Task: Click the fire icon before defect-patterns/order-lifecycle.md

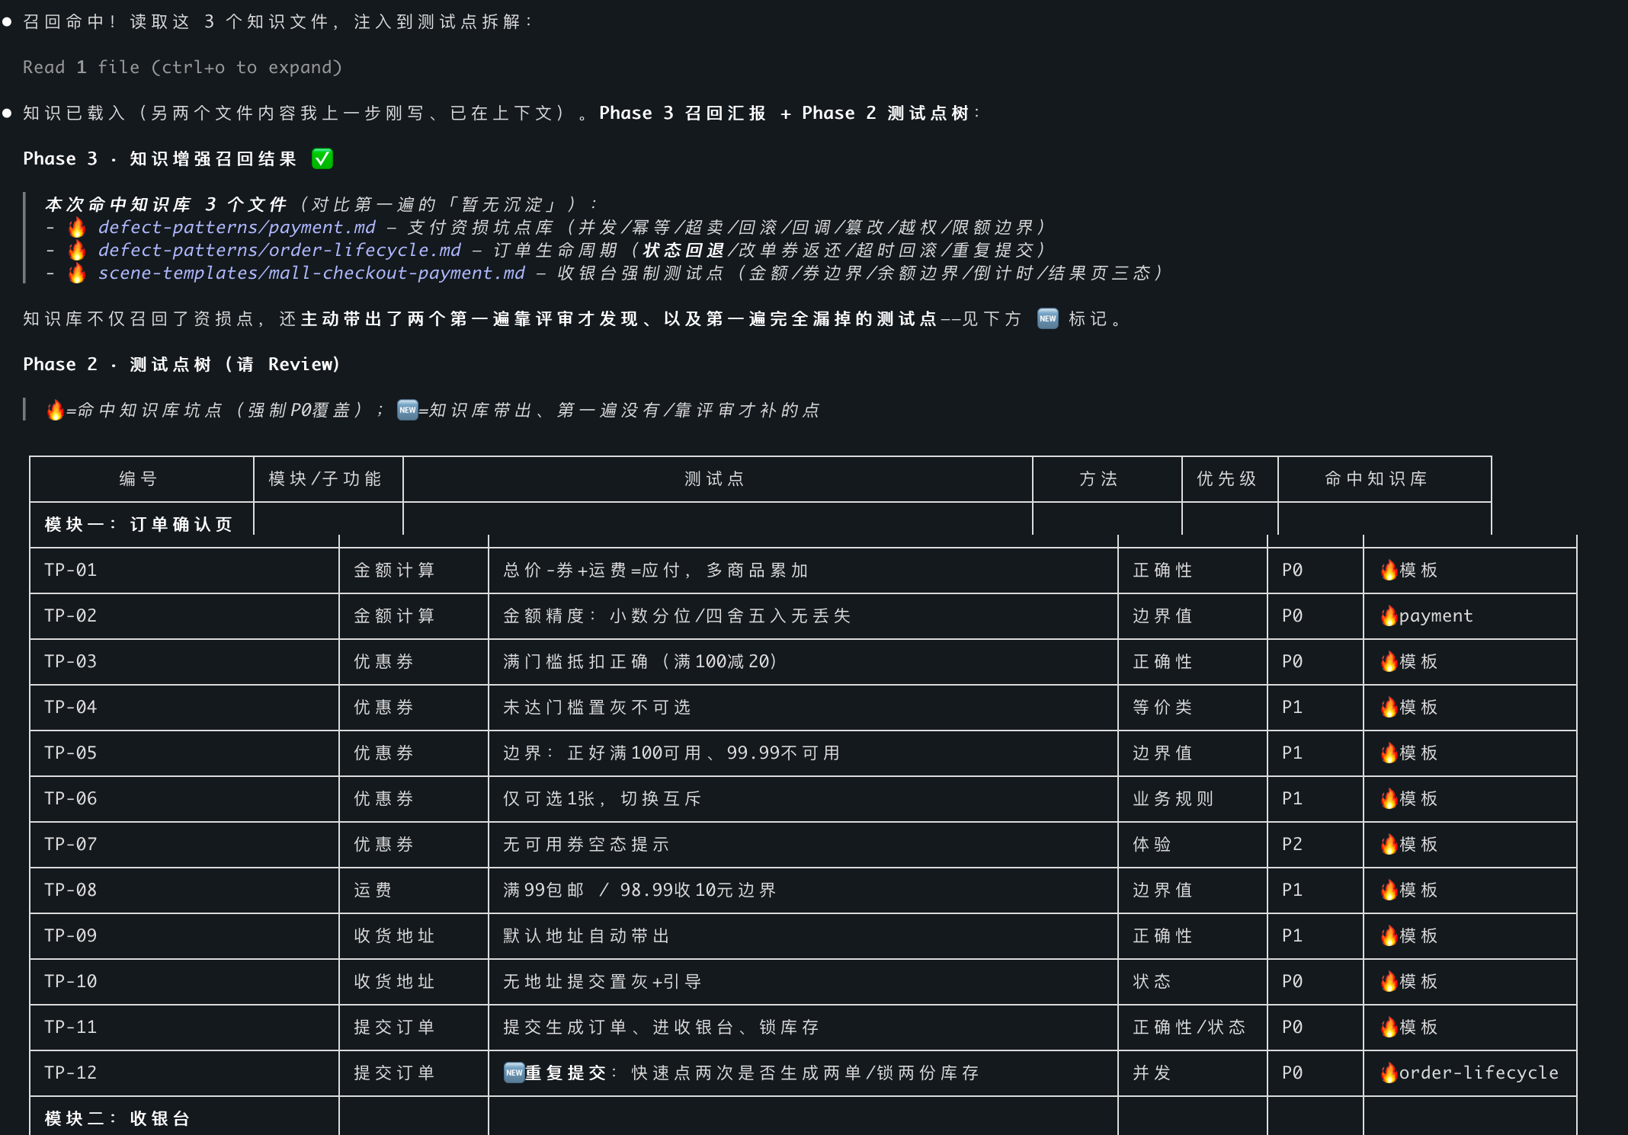Action: 77,250
